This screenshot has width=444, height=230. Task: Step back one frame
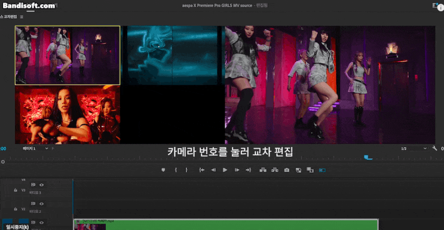(x=213, y=170)
